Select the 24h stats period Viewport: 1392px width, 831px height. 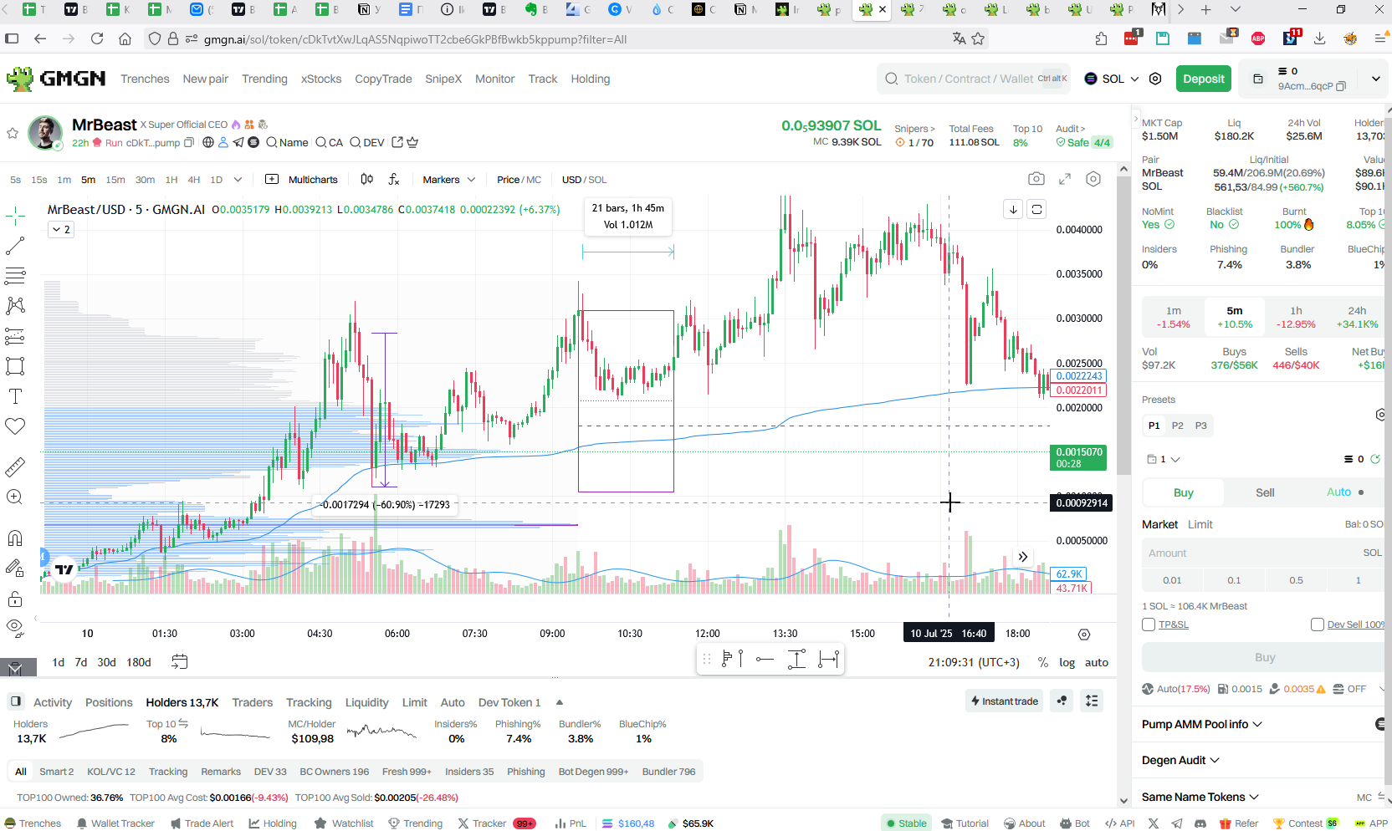click(1357, 317)
